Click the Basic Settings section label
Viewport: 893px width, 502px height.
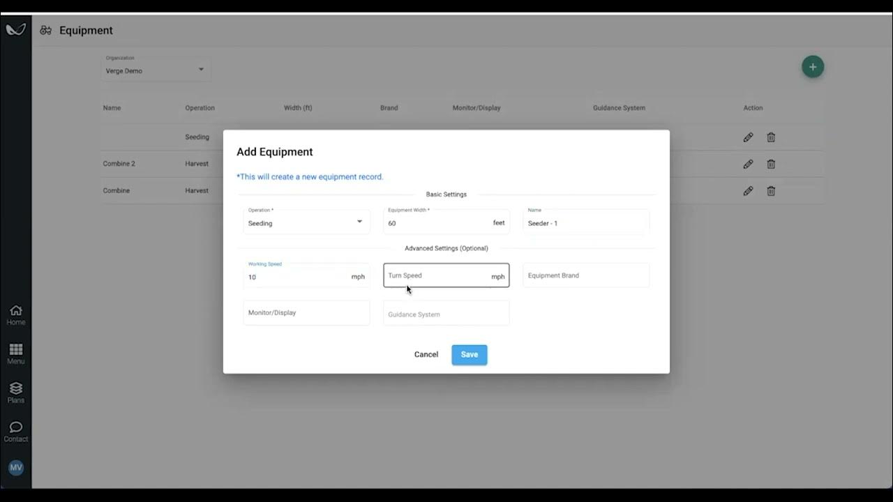pyautogui.click(x=446, y=195)
